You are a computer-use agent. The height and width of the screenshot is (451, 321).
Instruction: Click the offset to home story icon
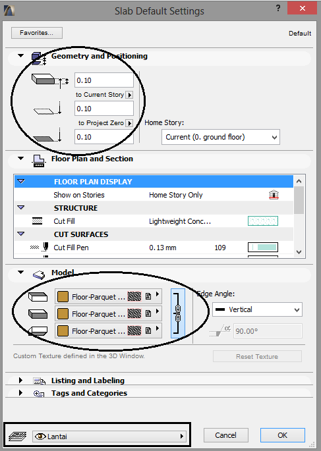pos(47,108)
